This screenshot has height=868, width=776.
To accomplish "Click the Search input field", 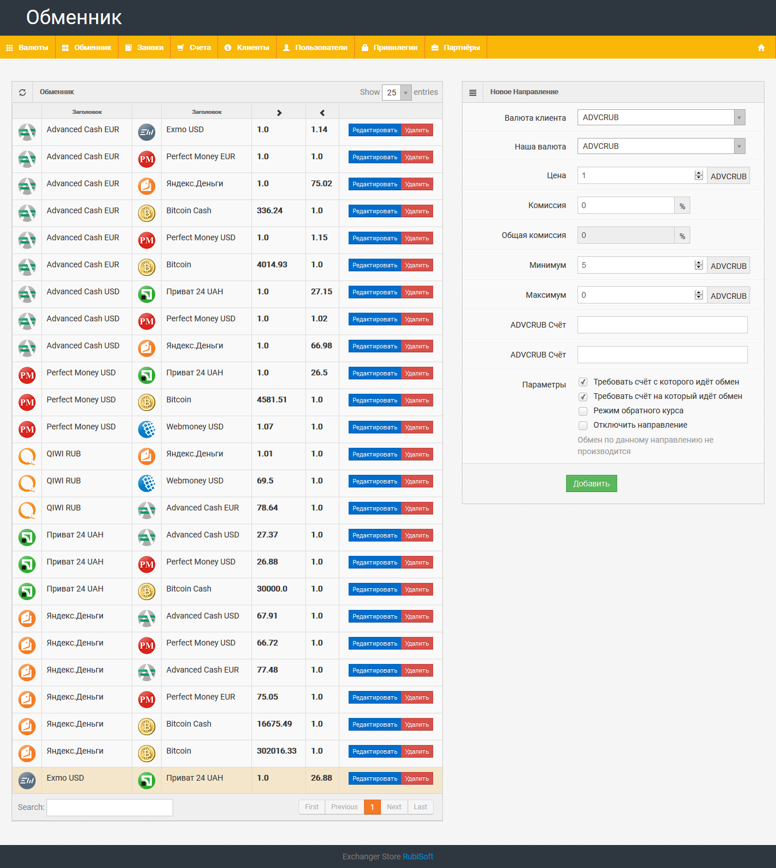I will pos(110,808).
